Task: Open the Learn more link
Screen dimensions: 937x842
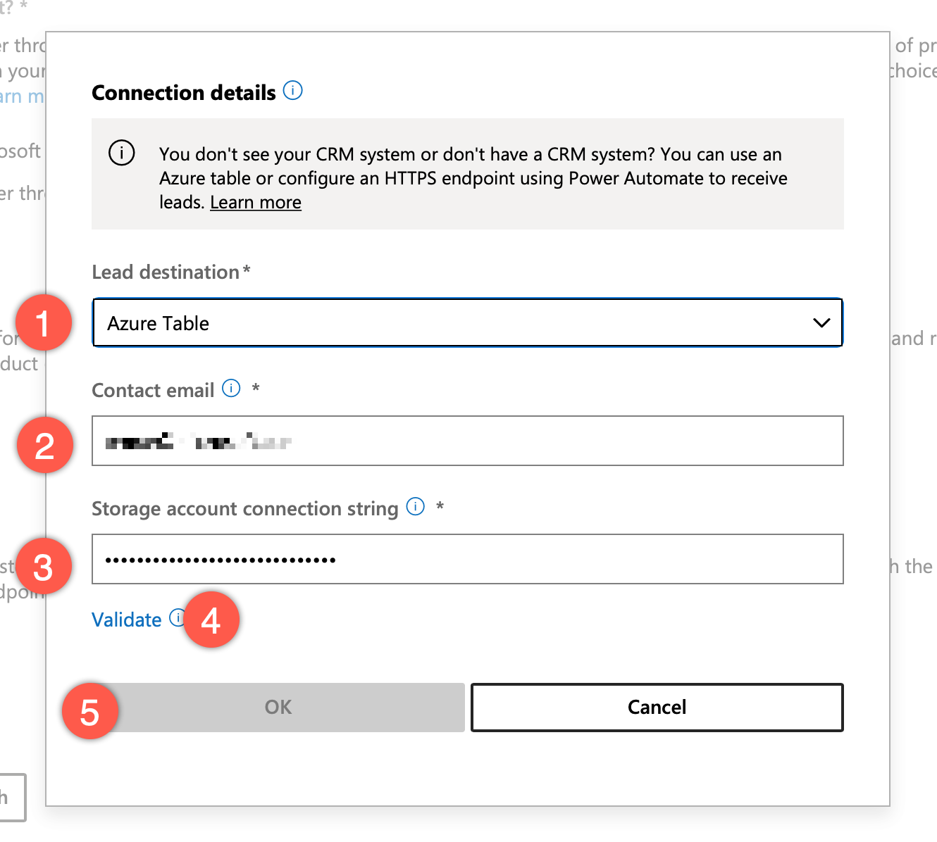Action: 256,202
